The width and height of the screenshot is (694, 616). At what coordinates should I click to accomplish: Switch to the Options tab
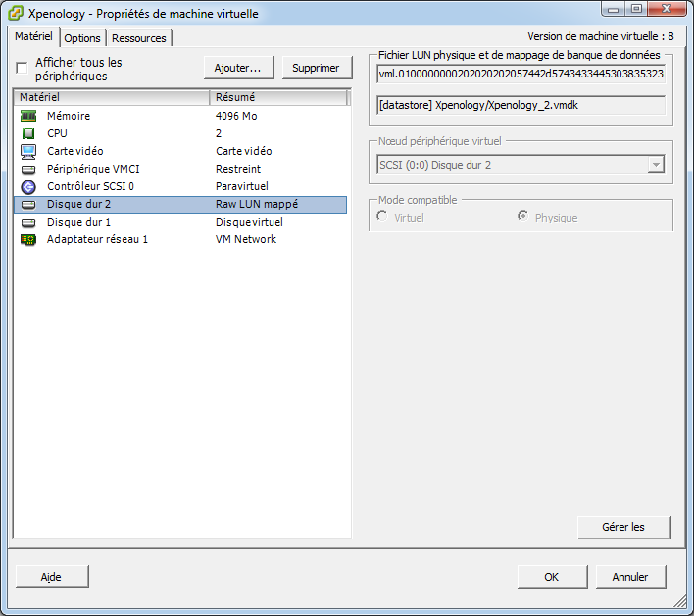[82, 38]
